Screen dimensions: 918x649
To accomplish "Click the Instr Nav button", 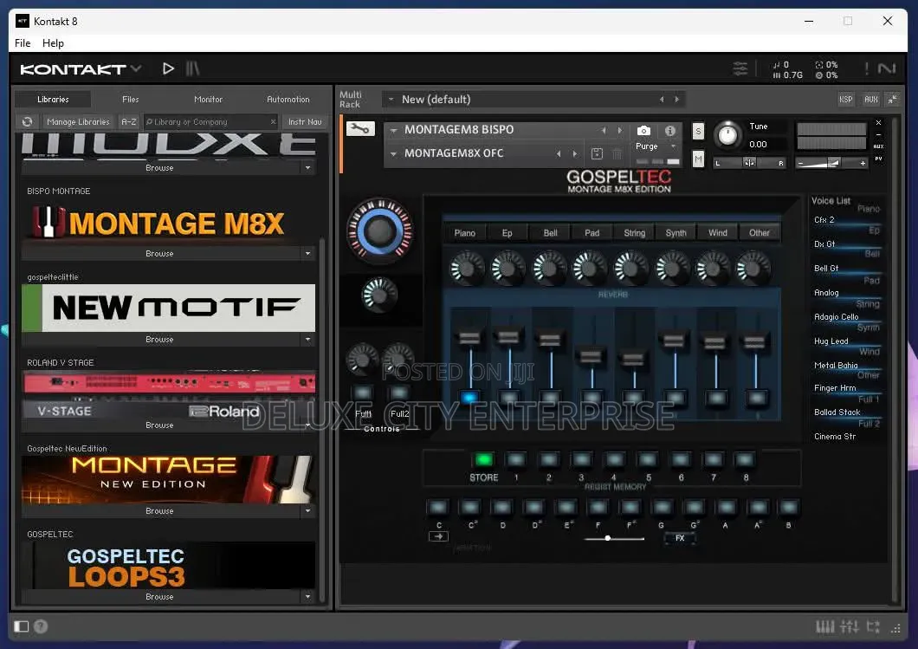I will click(x=305, y=122).
